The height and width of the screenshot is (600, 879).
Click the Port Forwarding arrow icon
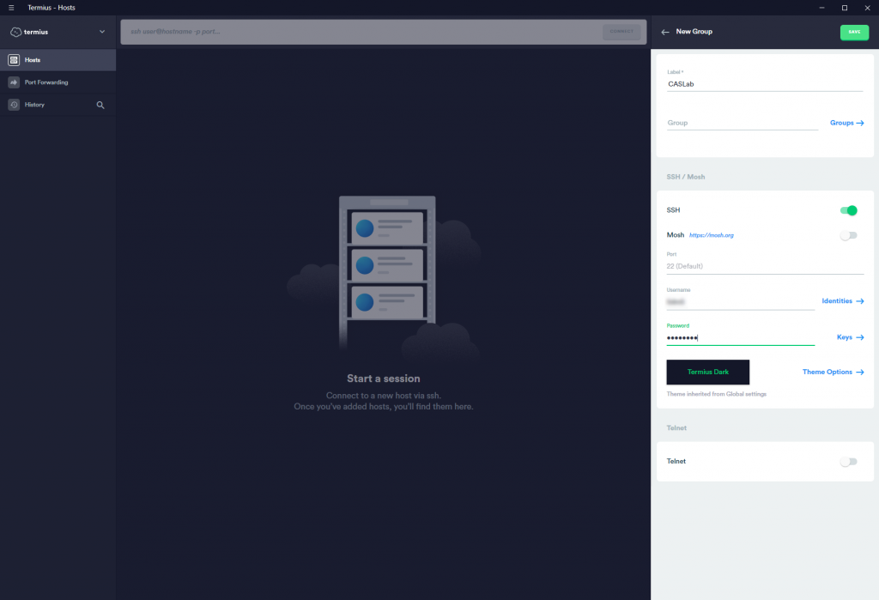coord(14,82)
